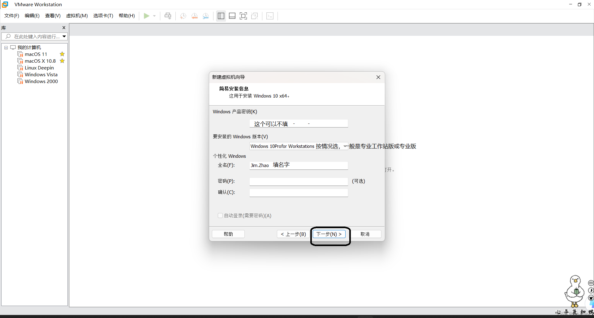Click the Windows product key field

[299, 123]
